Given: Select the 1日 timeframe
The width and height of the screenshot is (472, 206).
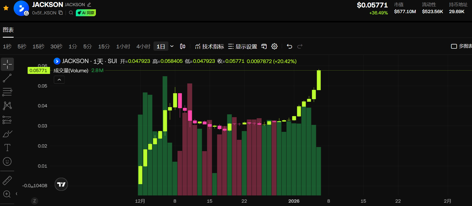Looking at the screenshot, I should pyautogui.click(x=161, y=46).
